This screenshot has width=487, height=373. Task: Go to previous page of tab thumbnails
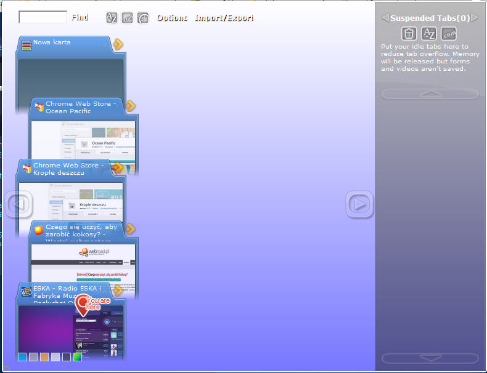(18, 204)
